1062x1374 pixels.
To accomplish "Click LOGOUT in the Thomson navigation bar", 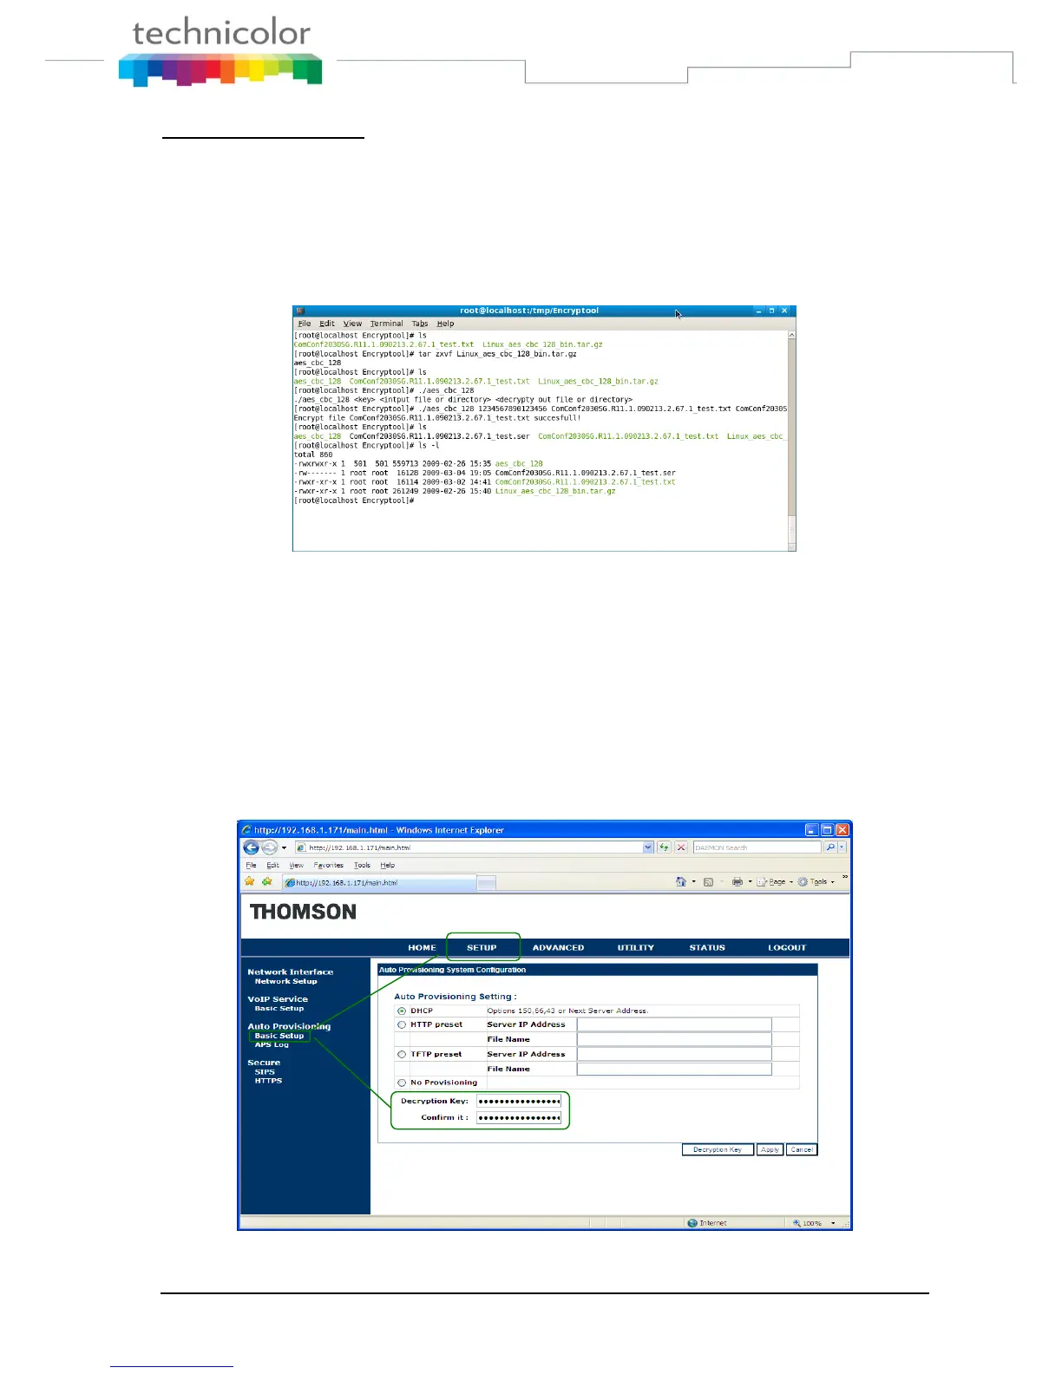I will pos(787,948).
